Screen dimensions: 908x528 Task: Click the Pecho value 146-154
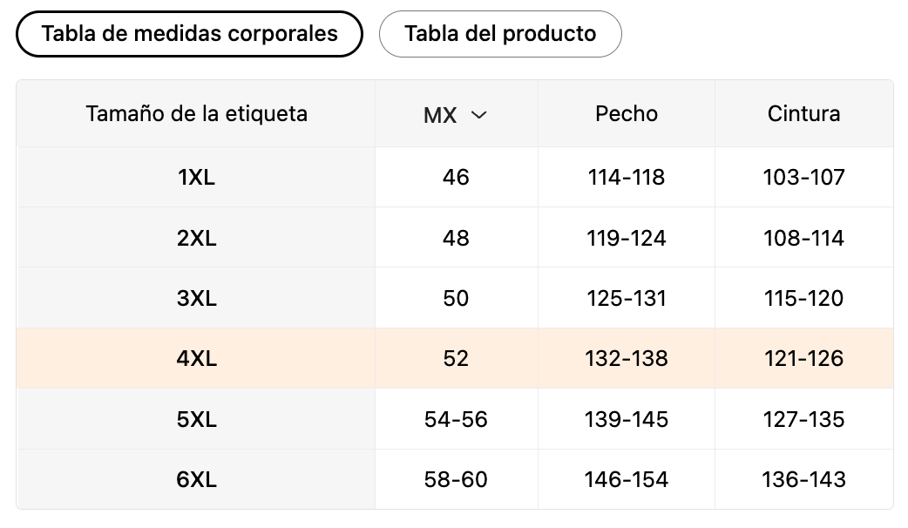(627, 479)
